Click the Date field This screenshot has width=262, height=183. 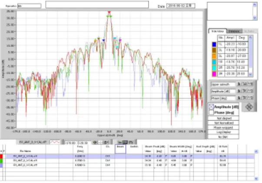pyautogui.click(x=181, y=6)
